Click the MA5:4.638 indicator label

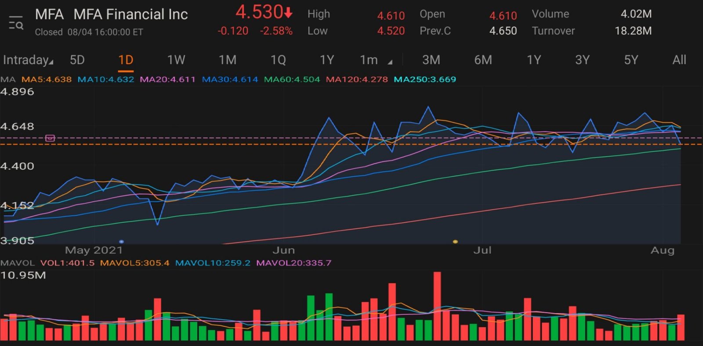click(47, 79)
